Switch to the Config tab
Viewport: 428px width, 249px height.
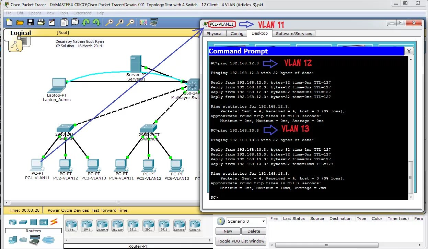237,34
